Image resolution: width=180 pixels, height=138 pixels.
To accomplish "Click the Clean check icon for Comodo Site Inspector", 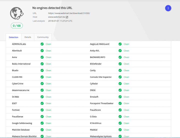I will coord(120,77).
